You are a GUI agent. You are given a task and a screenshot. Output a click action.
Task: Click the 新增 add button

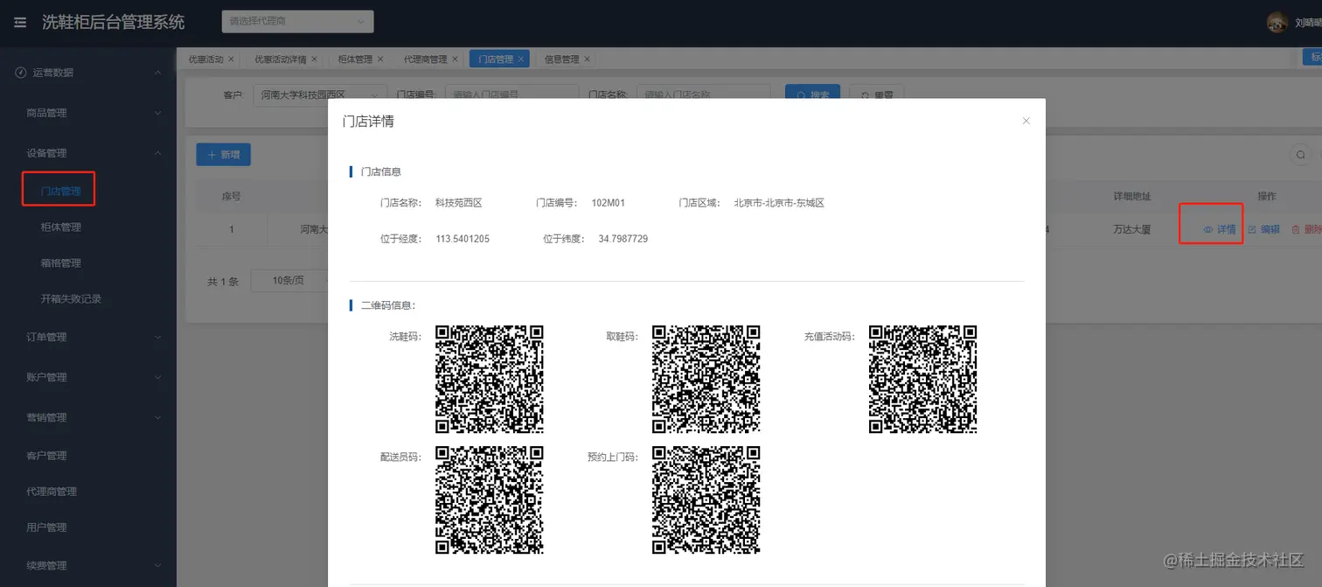tap(223, 155)
